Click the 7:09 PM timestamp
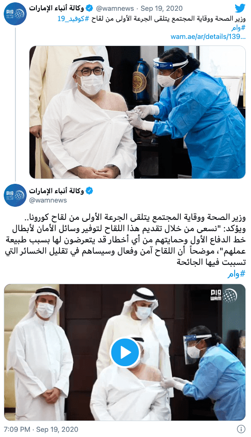The width and height of the screenshot is (251, 437). [x=17, y=429]
